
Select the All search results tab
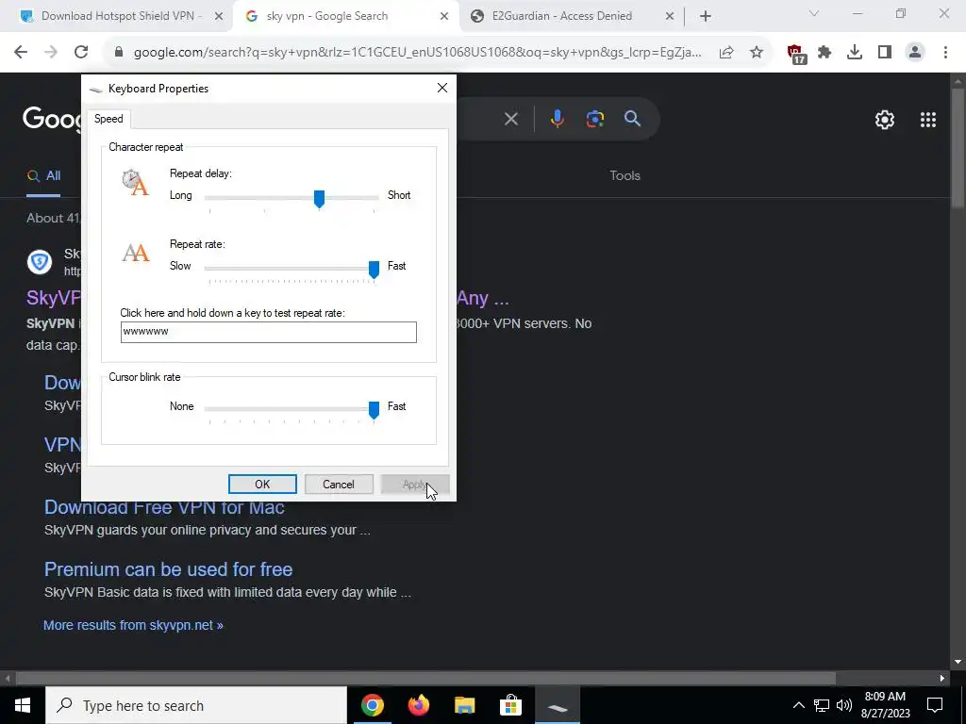(x=43, y=176)
